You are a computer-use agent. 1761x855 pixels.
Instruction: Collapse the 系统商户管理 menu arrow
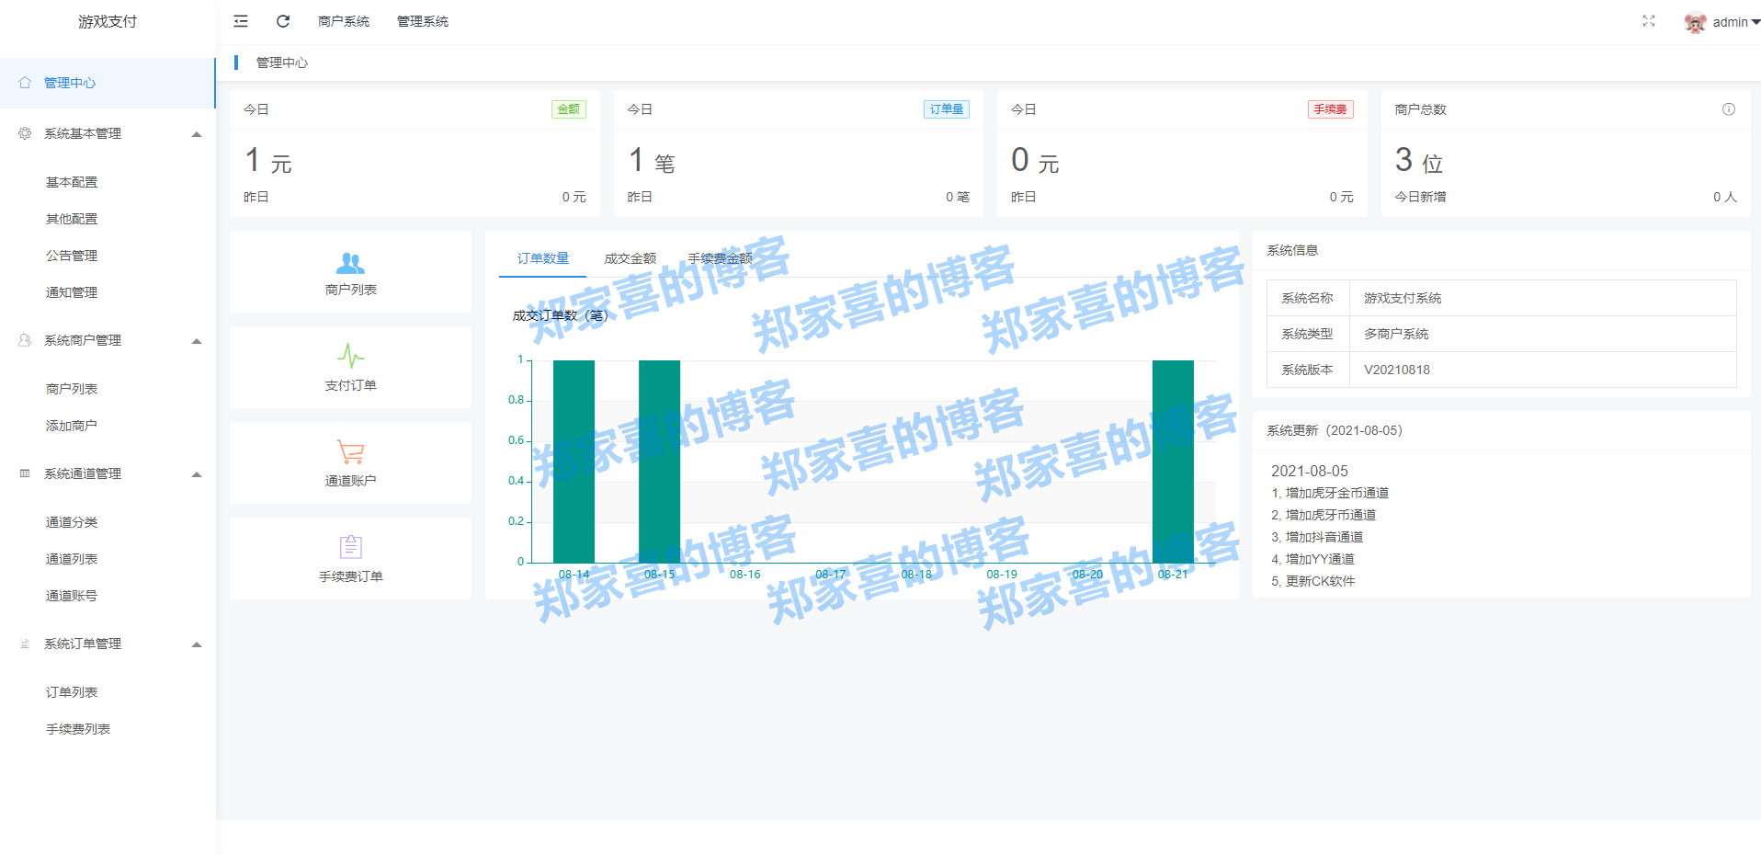pos(197,341)
